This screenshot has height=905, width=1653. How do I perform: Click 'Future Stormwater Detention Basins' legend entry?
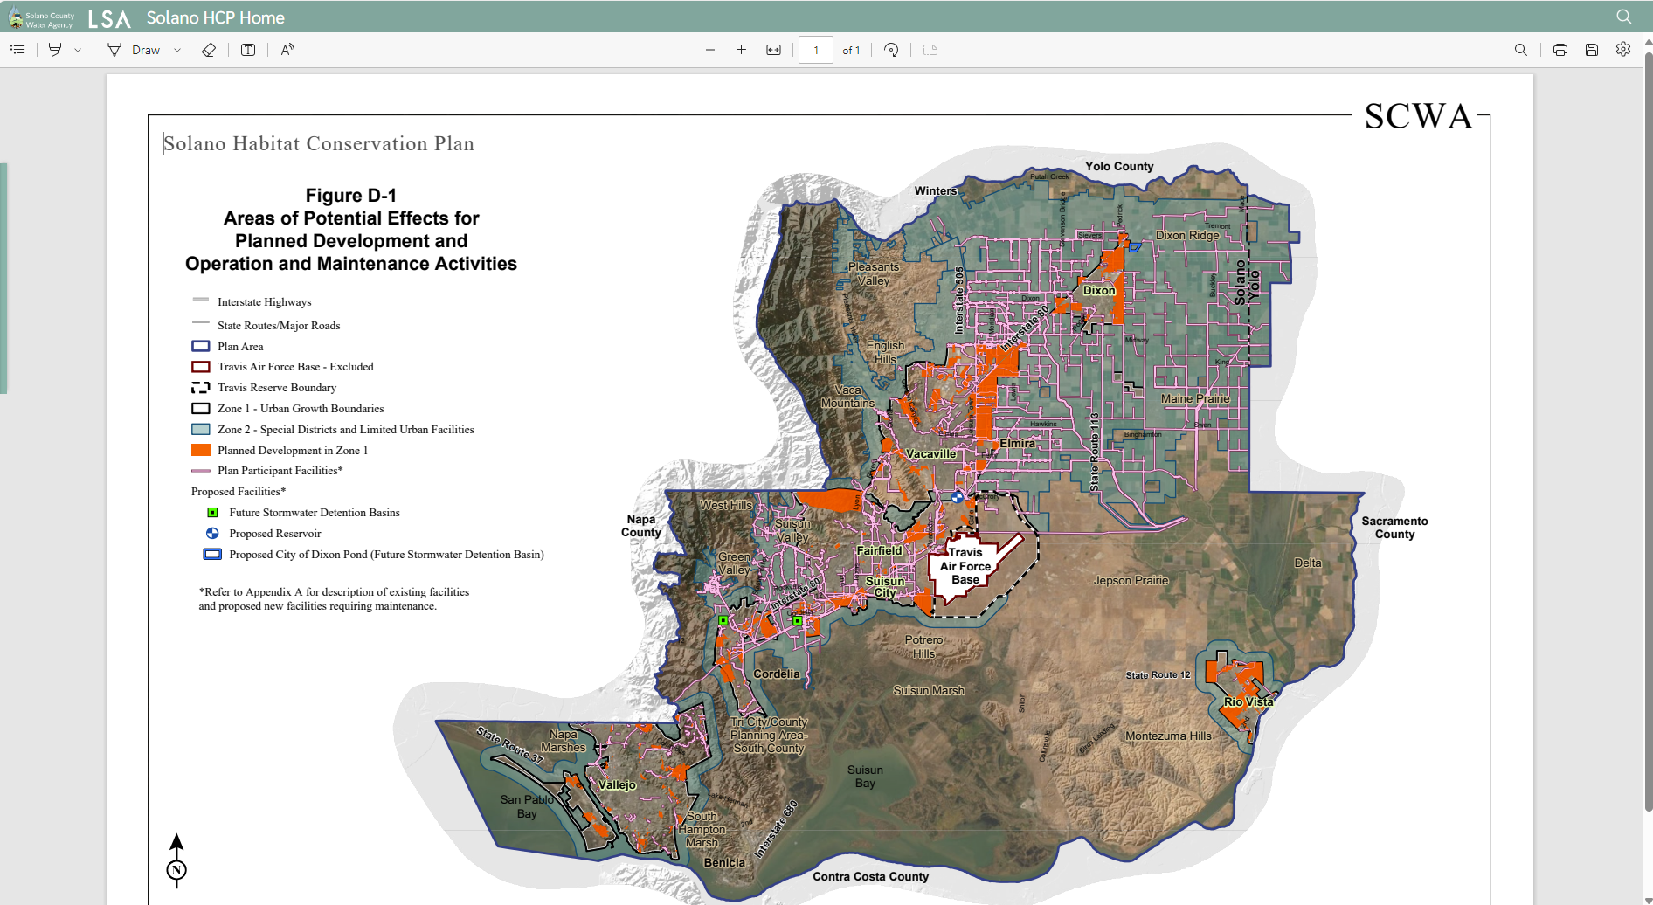pyautogui.click(x=315, y=513)
